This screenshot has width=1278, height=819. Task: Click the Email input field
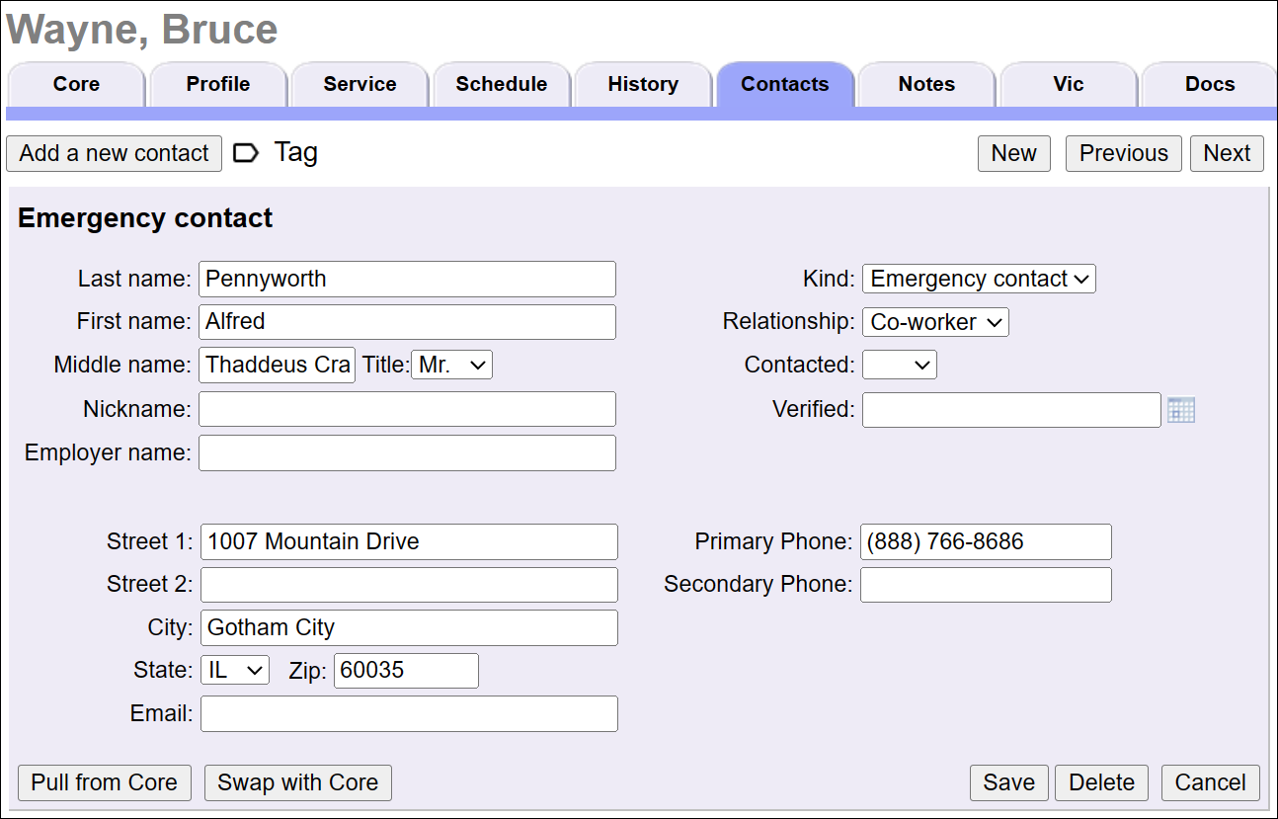click(x=408, y=713)
